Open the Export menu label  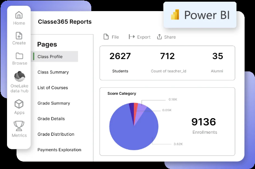click(144, 37)
